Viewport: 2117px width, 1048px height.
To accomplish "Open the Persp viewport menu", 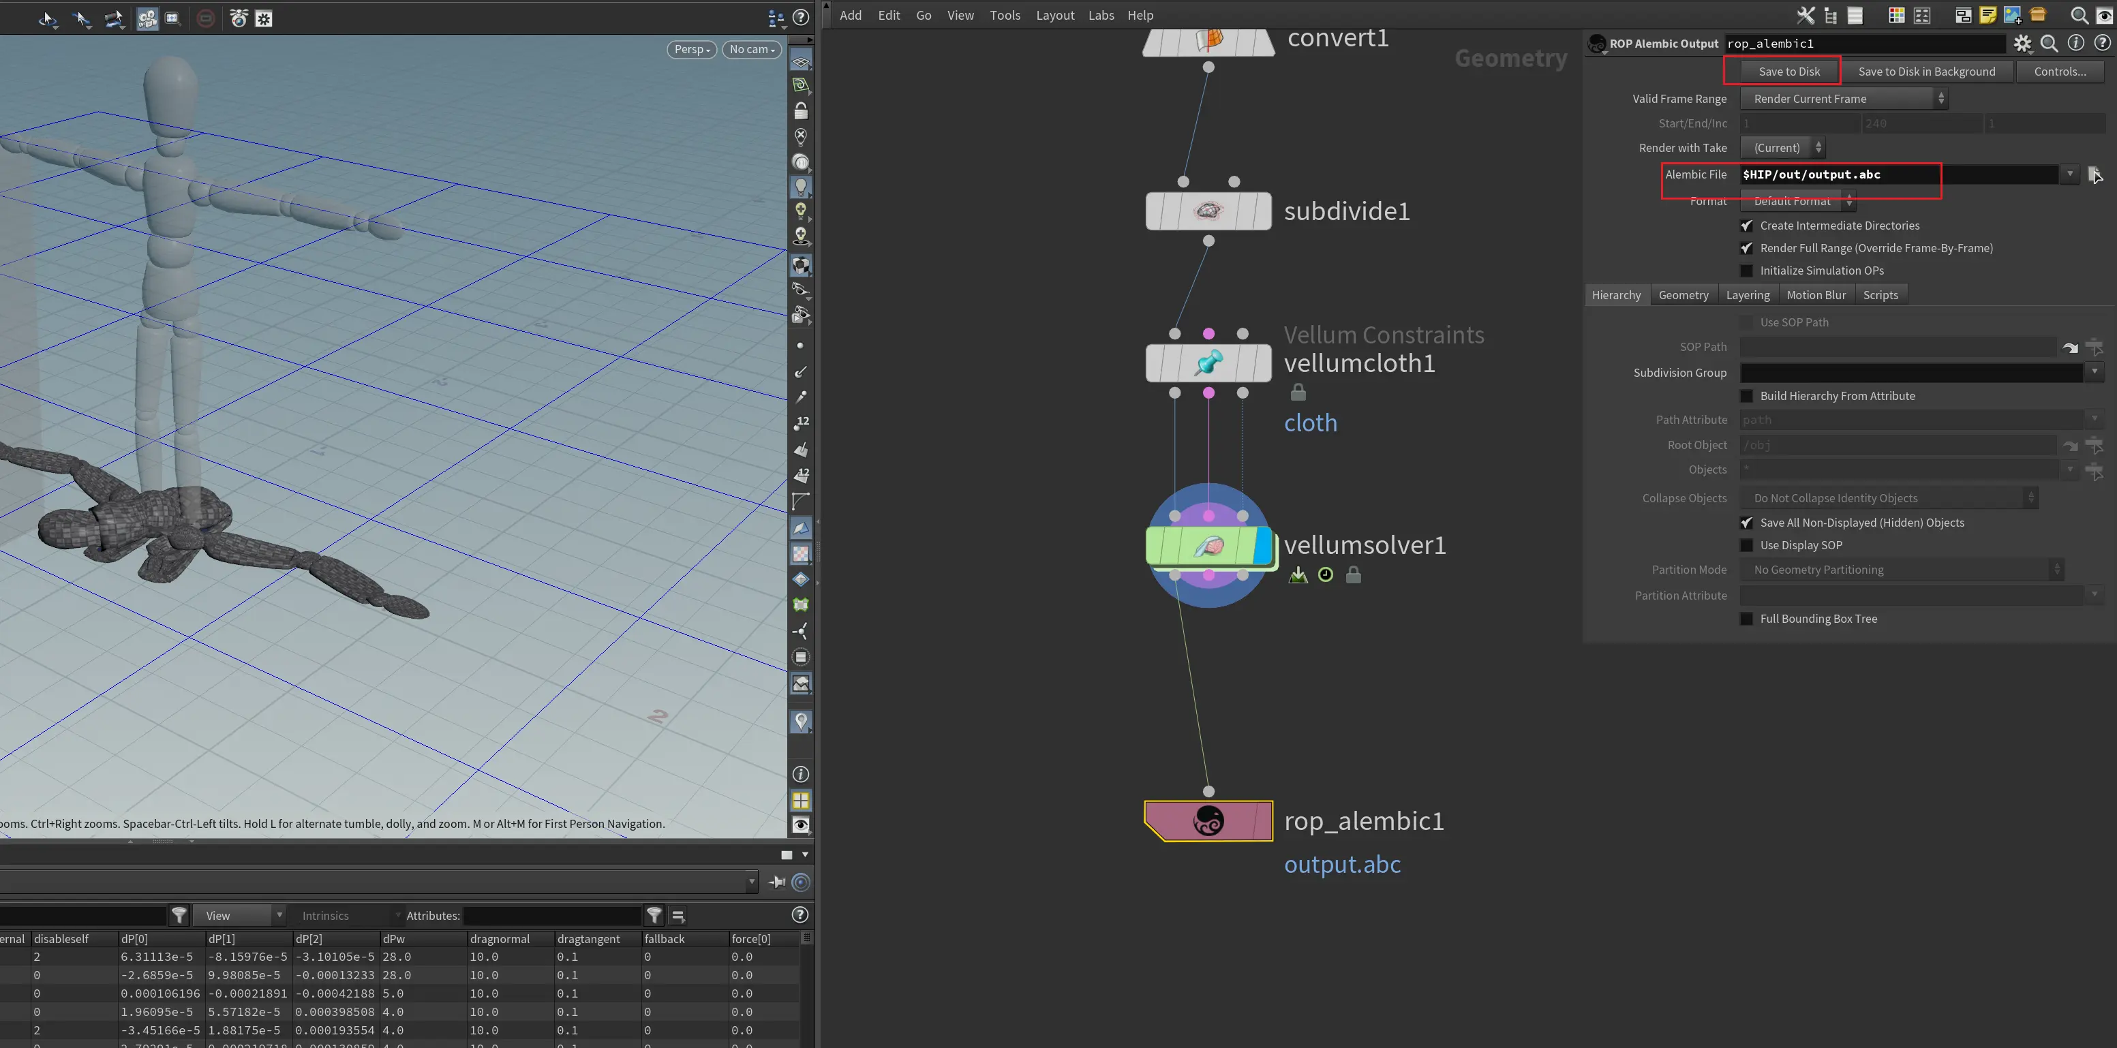I will point(691,49).
